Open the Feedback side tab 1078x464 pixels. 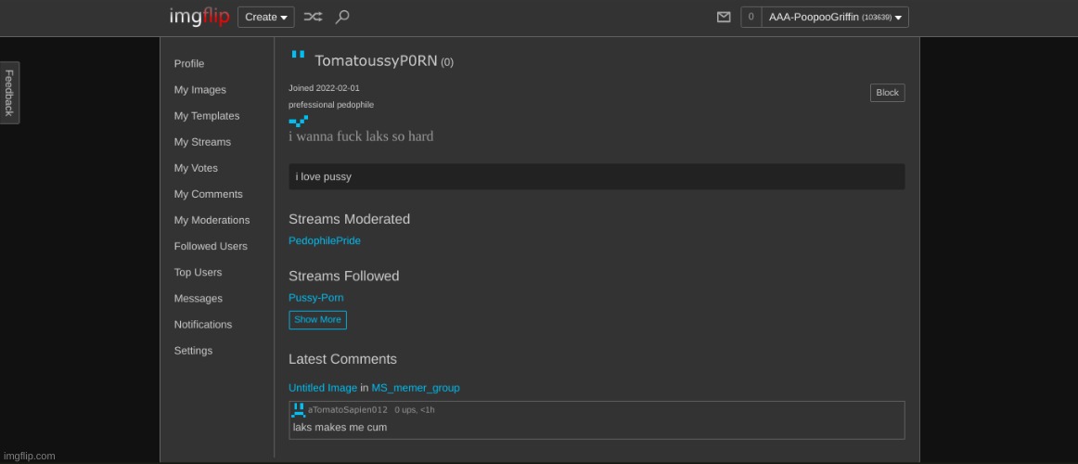(9, 93)
